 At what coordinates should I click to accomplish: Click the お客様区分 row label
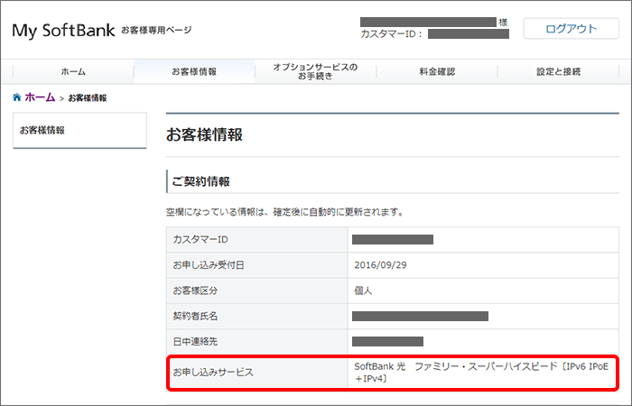[195, 291]
